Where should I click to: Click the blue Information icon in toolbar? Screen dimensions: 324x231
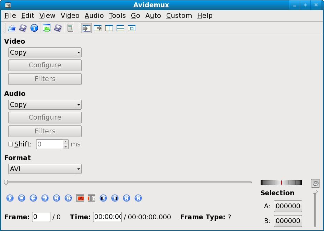tap(34, 28)
